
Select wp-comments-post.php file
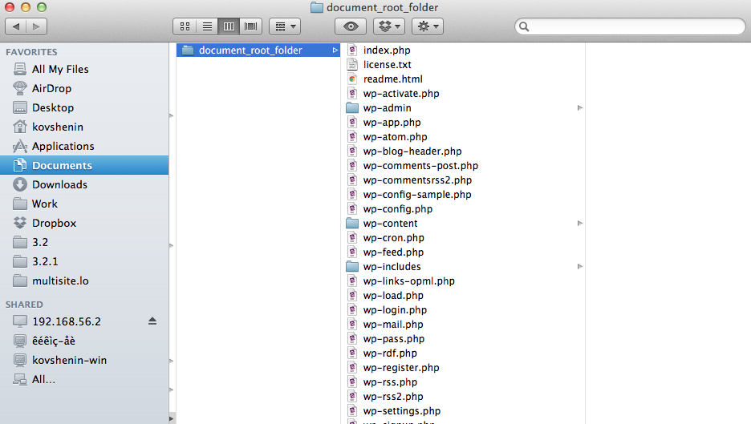pyautogui.click(x=463, y=166)
